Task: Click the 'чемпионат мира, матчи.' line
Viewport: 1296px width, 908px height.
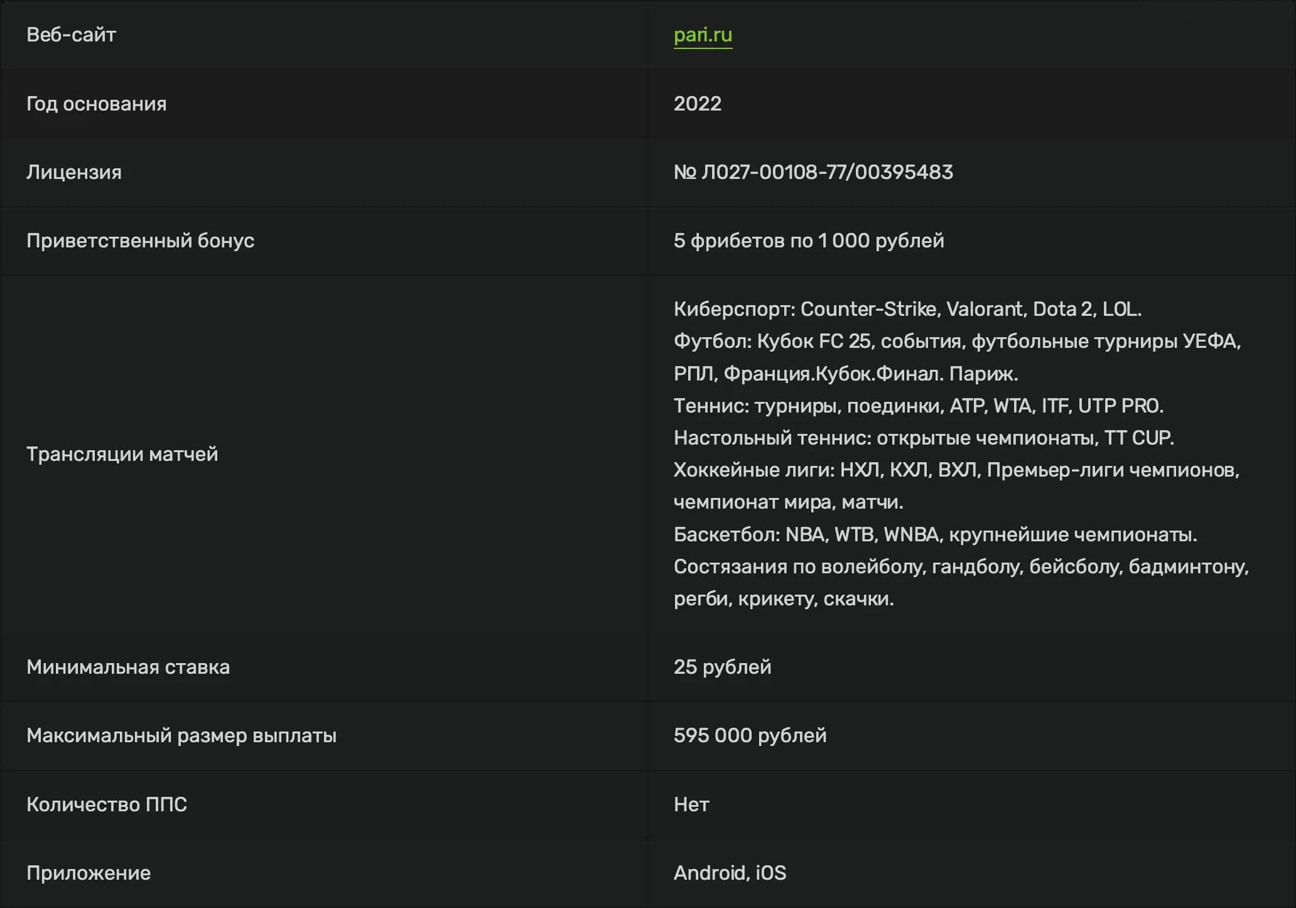Action: coord(789,502)
